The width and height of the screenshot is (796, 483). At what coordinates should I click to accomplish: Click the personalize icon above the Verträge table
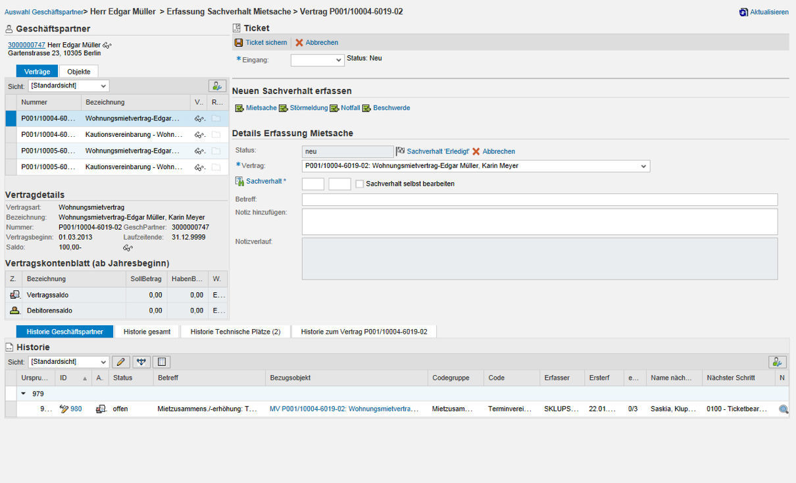pos(217,86)
